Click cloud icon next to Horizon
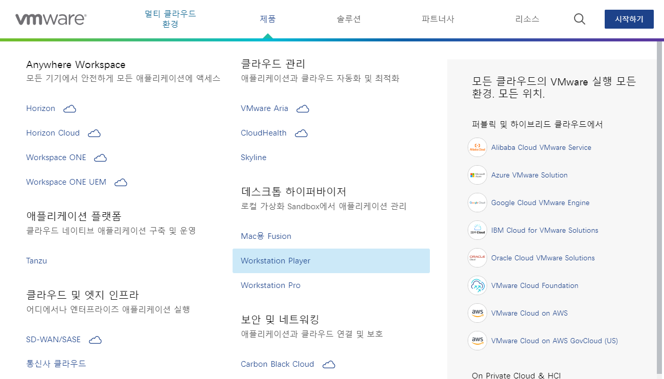 (x=70, y=108)
